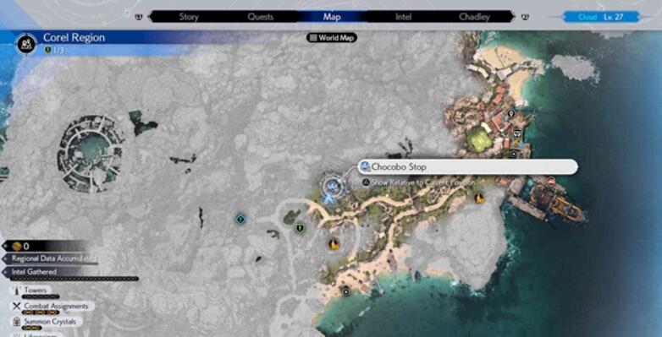Image resolution: width=662 pixels, height=337 pixels.
Task: Click the Corel Region emblem icon
Action: (x=27, y=44)
